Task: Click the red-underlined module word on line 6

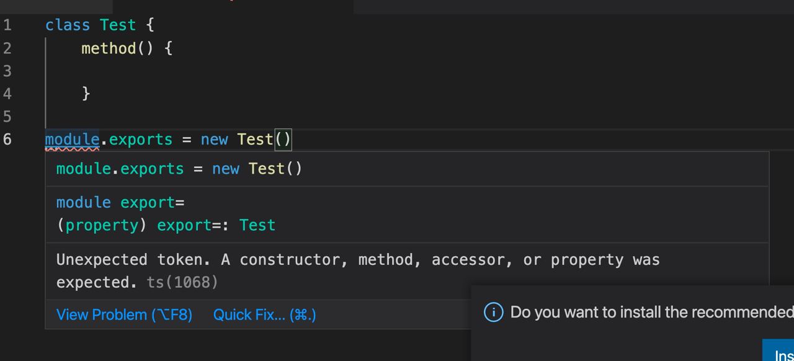Action: 72,140
